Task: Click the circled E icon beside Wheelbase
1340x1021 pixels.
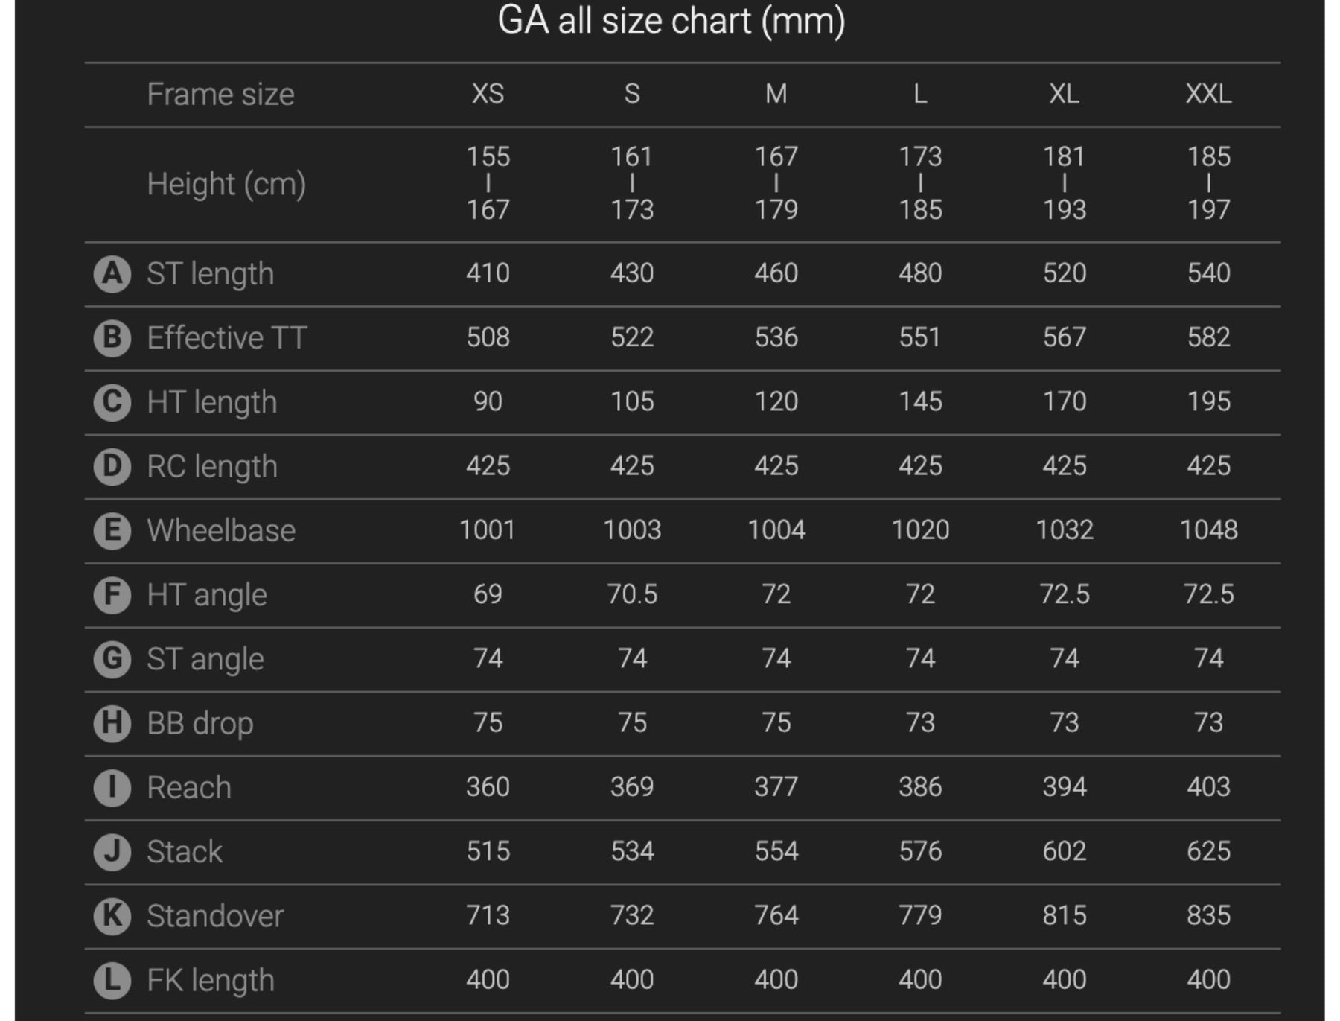Action: (x=112, y=531)
